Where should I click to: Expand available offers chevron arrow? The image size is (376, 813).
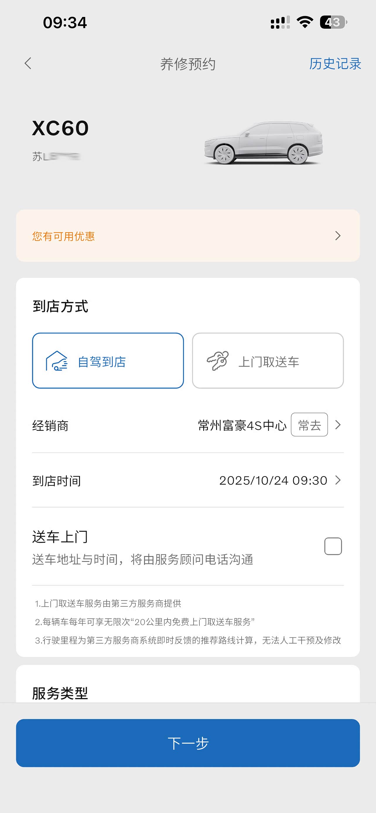click(x=338, y=236)
